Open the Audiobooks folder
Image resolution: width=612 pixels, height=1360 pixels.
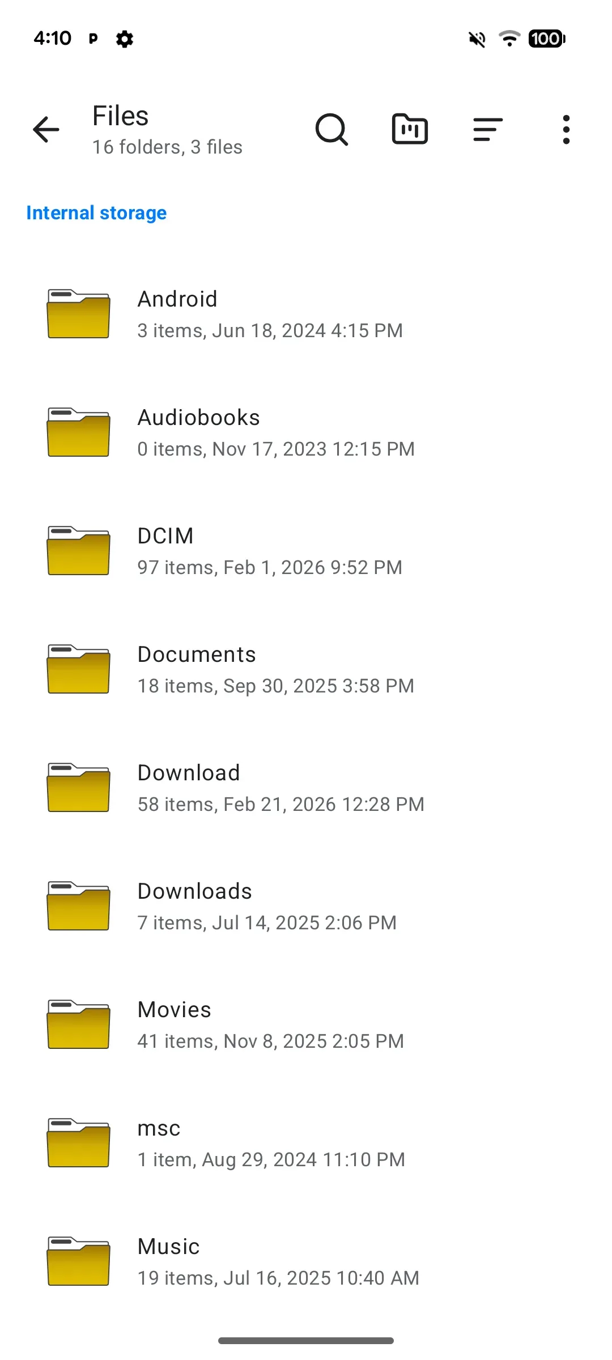[x=306, y=432]
